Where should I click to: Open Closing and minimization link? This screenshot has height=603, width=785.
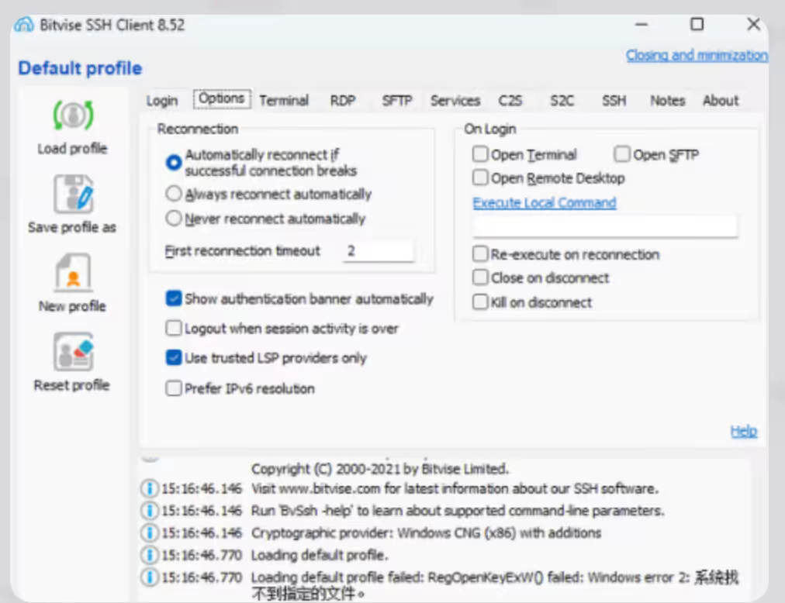click(x=697, y=55)
